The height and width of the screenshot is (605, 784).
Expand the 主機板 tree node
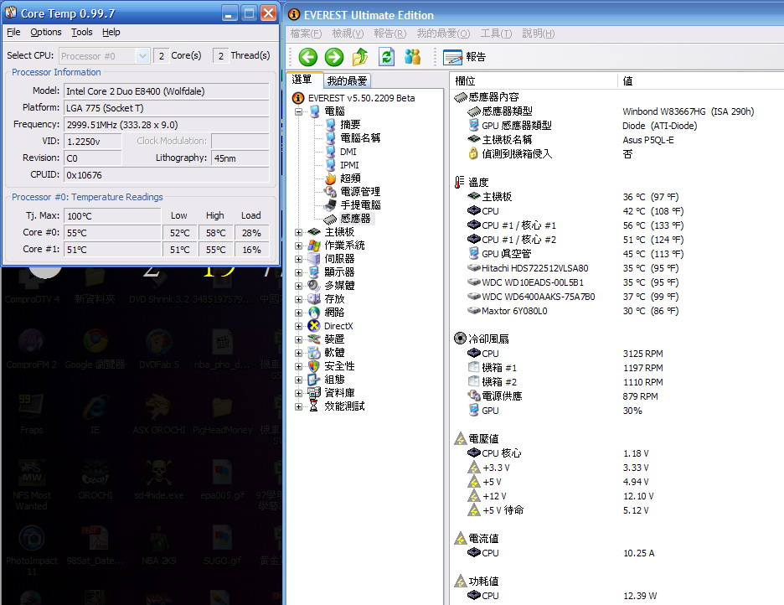(x=298, y=232)
